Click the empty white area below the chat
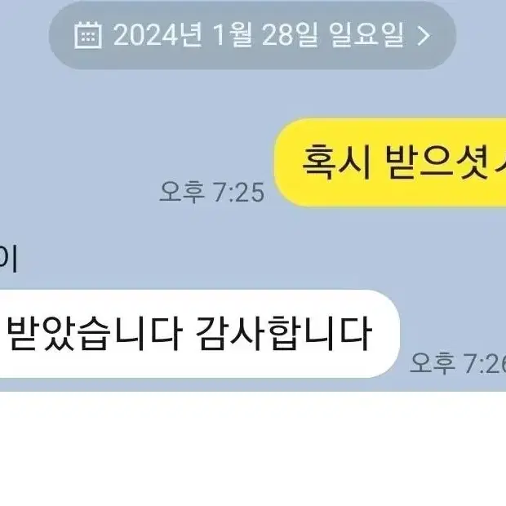 pos(253,449)
